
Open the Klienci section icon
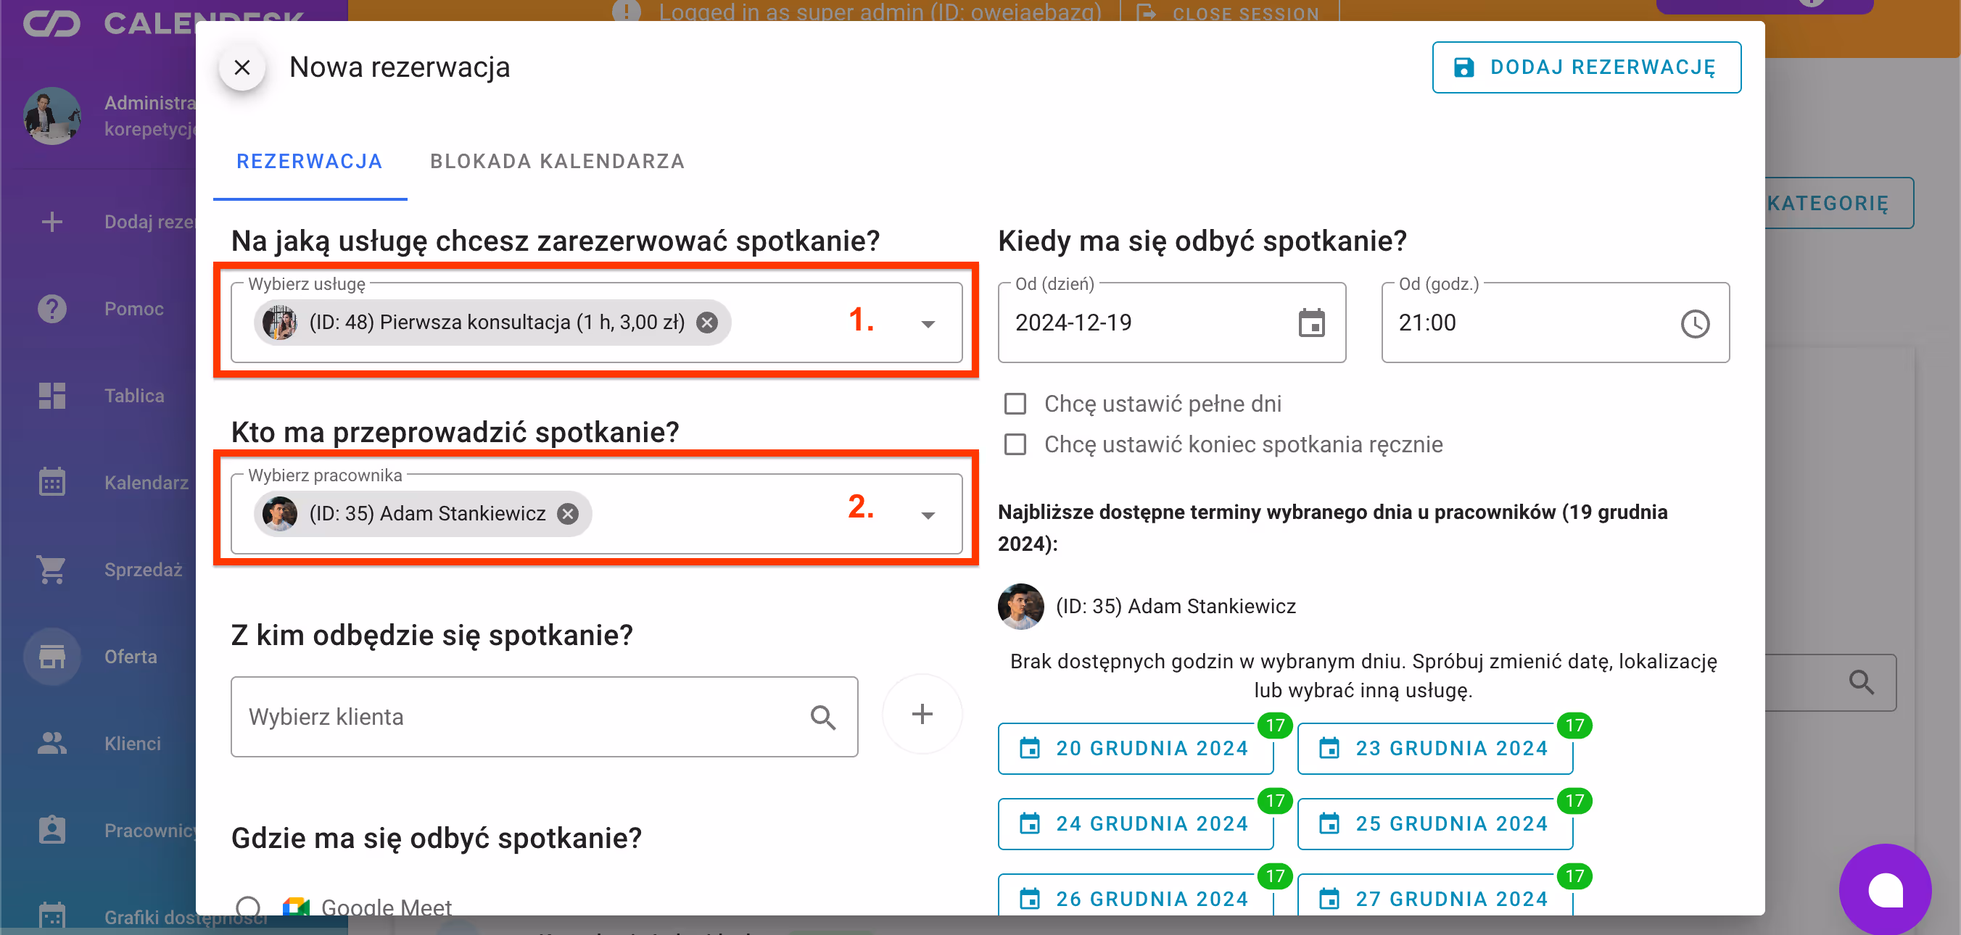51,743
